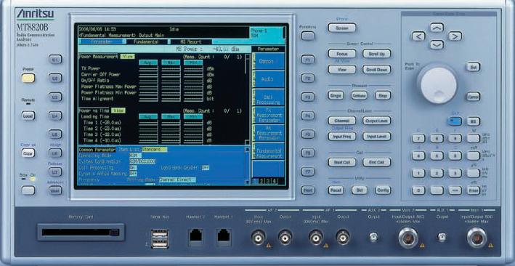
Task: Click the GHz unit key beside 9
Action: (x=474, y=138)
